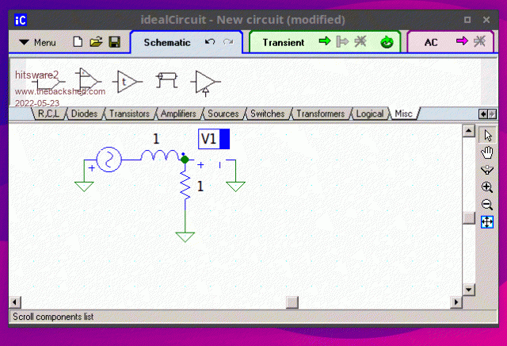Viewport: 507px width, 346px height.
Task: Create a new circuit file
Action: pos(78,42)
